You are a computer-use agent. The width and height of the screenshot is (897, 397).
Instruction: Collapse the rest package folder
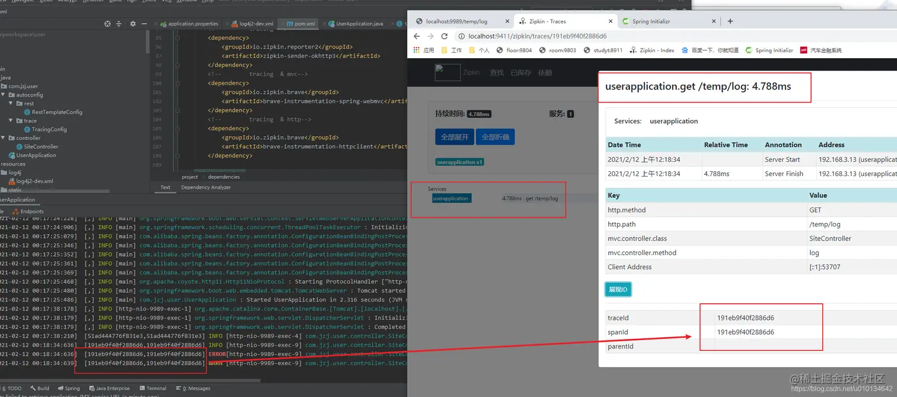(x=12, y=103)
